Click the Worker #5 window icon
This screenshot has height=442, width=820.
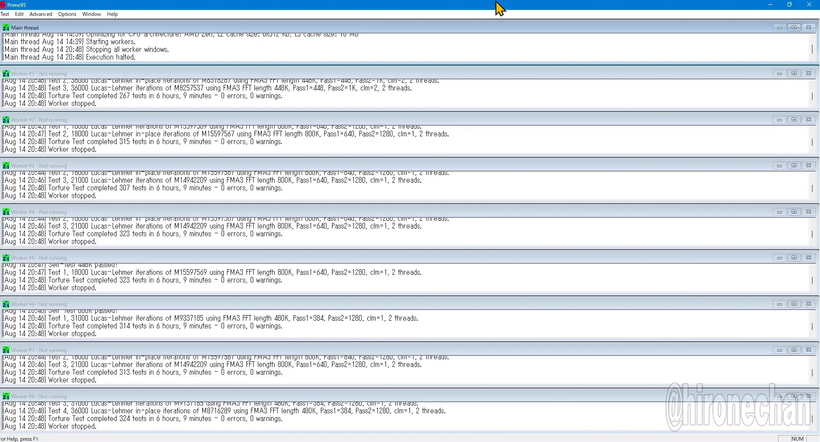tap(6, 258)
